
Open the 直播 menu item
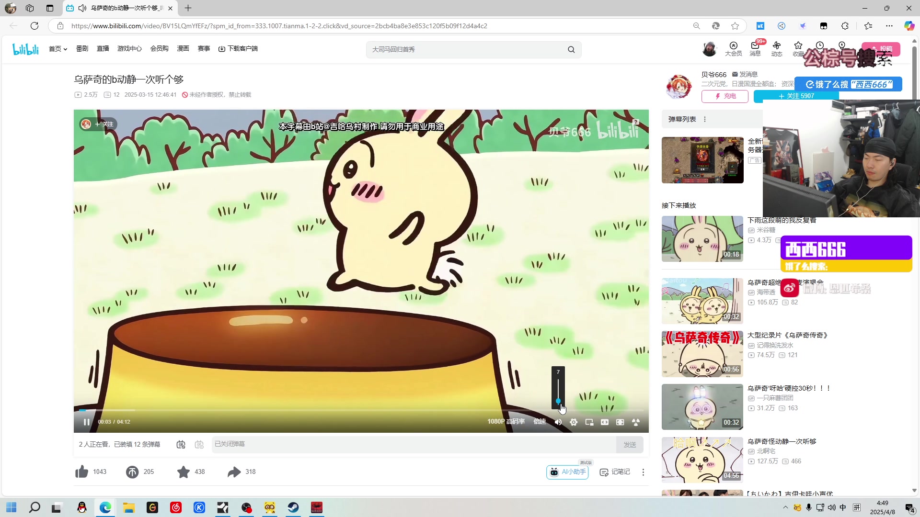click(x=103, y=48)
